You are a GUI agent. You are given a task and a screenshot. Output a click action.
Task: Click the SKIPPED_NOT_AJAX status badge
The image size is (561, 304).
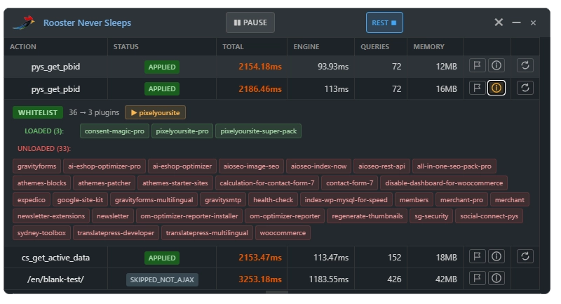pyautogui.click(x=162, y=279)
